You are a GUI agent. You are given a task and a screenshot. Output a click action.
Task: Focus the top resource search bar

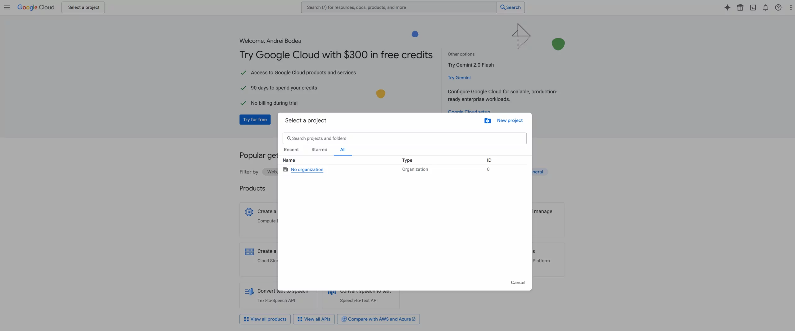[399, 7]
